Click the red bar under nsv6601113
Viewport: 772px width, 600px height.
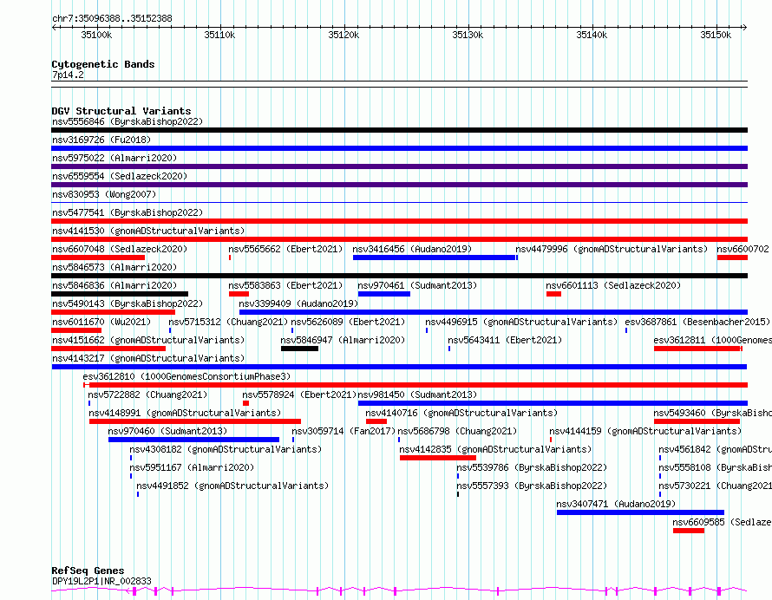click(553, 294)
